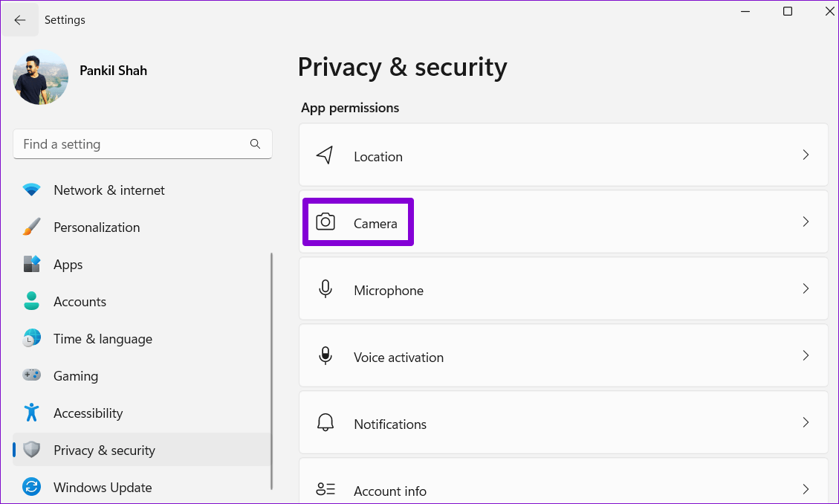Image resolution: width=839 pixels, height=504 pixels.
Task: Click the search magnifier icon
Action: (x=255, y=144)
